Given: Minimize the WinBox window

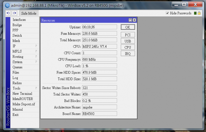Looking at the screenshot, I should click(x=176, y=5).
